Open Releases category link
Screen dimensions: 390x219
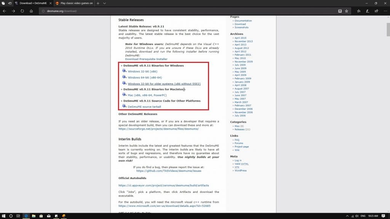(x=240, y=129)
